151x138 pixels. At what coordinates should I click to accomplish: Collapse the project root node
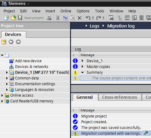(2, 55)
